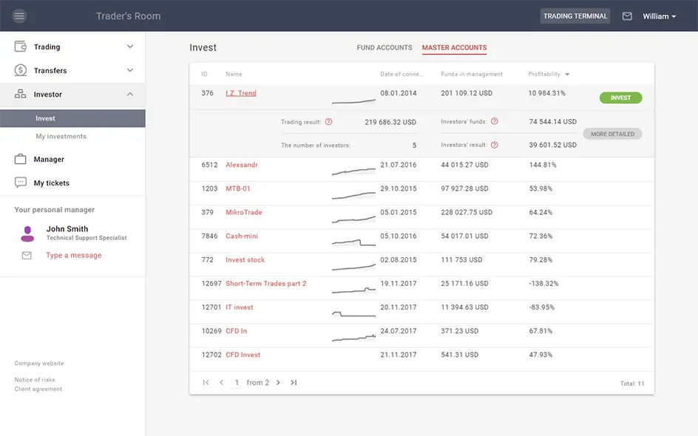
Task: Click the I.Z. Trend performance chart thumbnail
Action: click(x=353, y=100)
